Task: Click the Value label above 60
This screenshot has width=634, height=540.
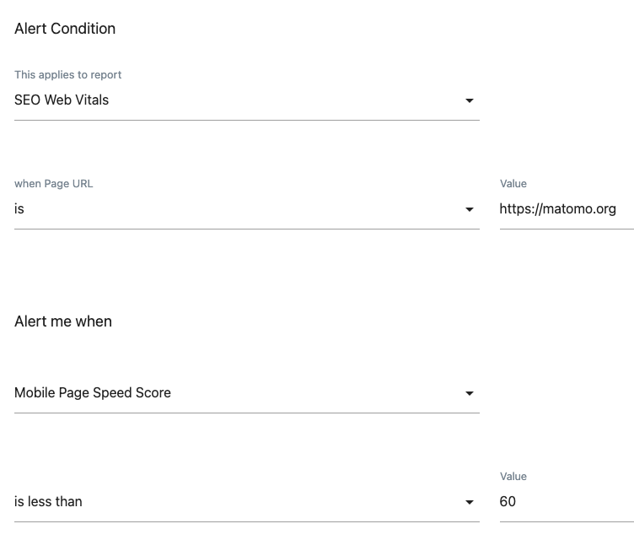Action: (513, 477)
